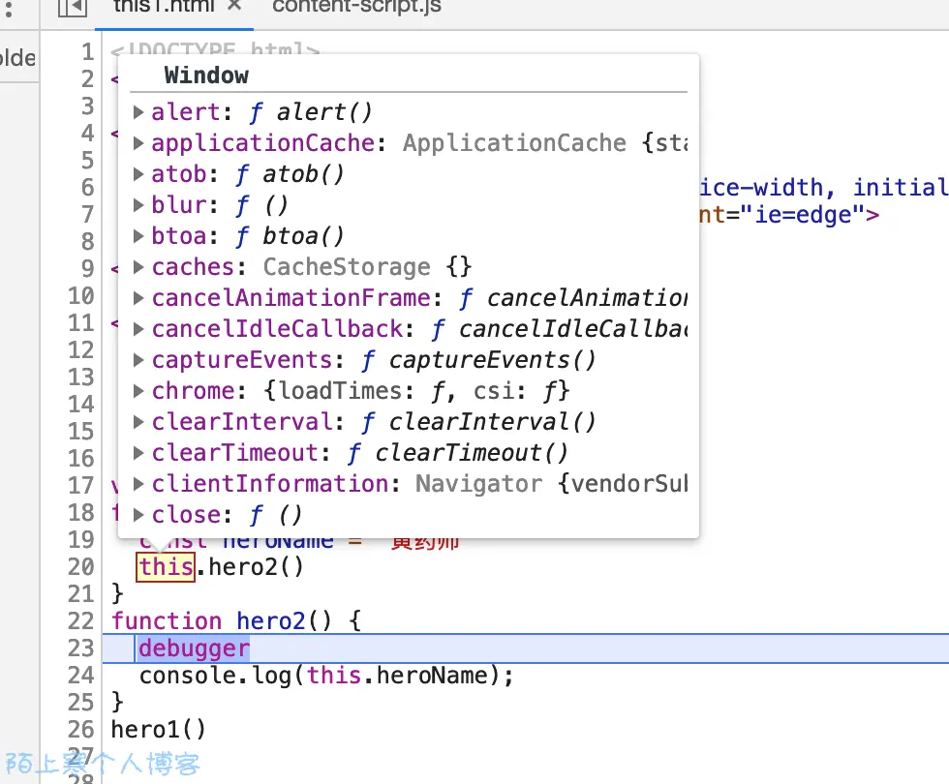
Task: Click the hero2() call on line 20
Action: [x=256, y=567]
